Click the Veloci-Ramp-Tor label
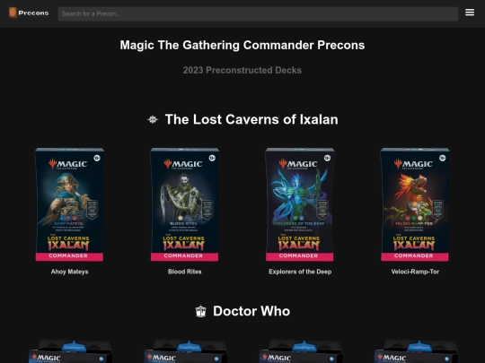 (415, 272)
